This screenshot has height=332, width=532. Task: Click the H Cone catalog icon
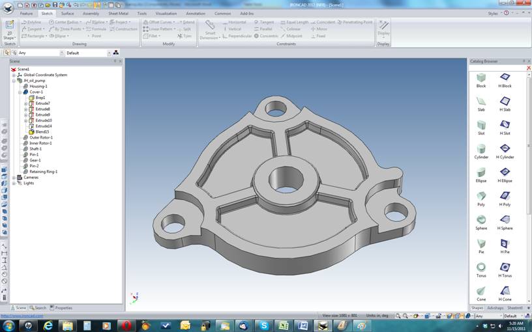pos(505,291)
